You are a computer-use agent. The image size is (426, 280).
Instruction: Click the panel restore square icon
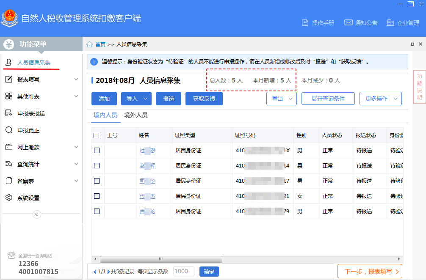[412, 44]
